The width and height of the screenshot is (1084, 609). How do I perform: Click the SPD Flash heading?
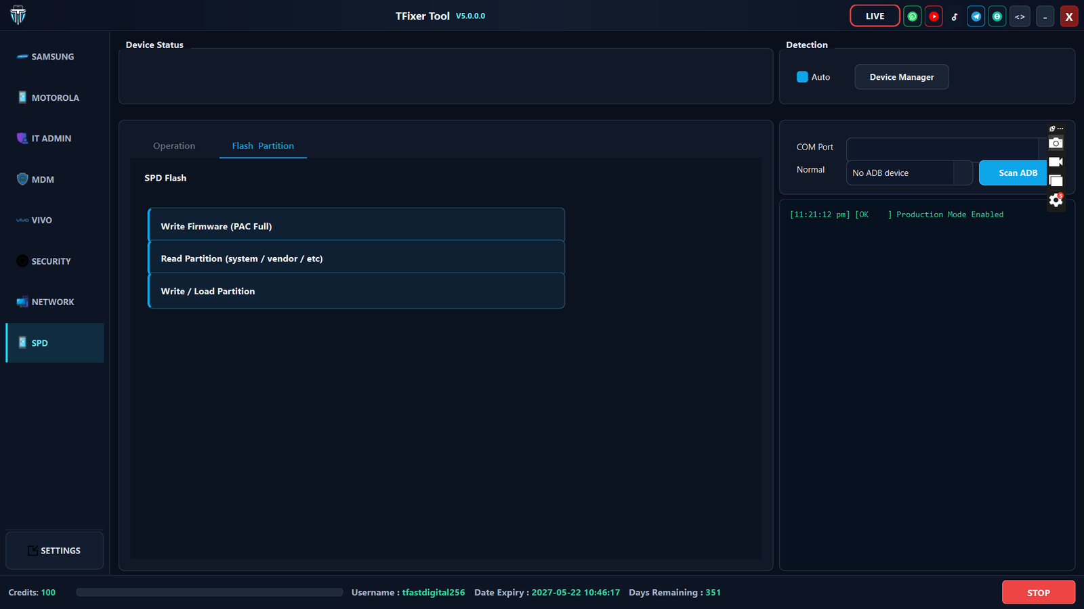[165, 178]
